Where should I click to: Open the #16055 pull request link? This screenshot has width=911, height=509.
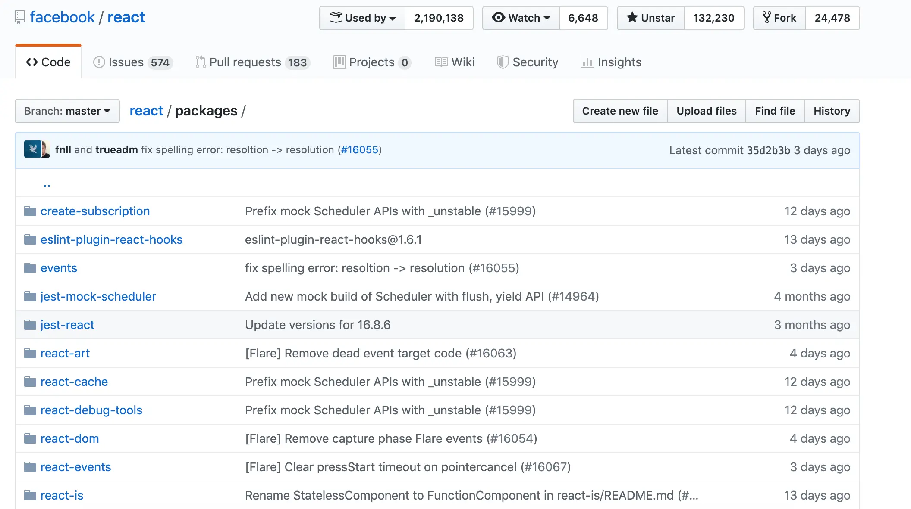coord(360,150)
